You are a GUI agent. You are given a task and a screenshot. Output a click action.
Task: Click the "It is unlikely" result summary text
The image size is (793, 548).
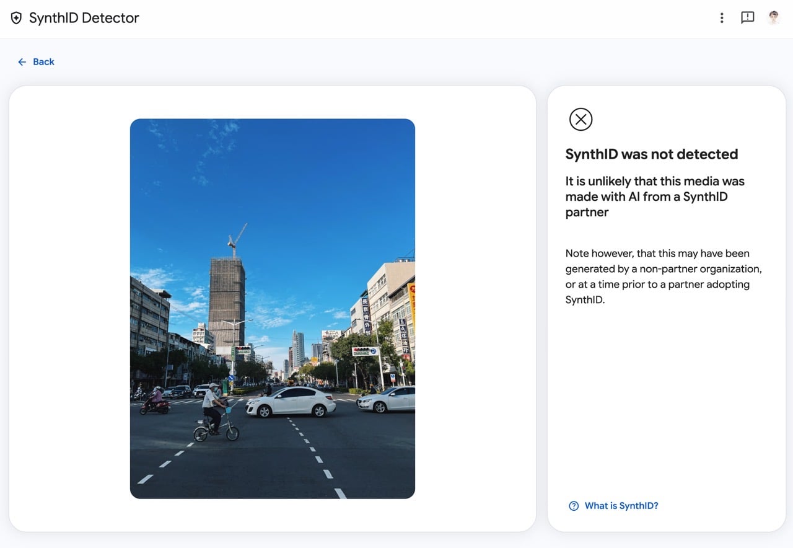[x=655, y=197]
